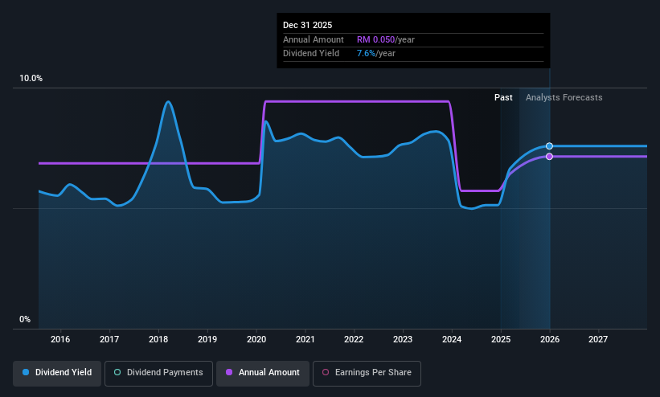Click the 2022 x-axis label
660x397 pixels.
354,339
